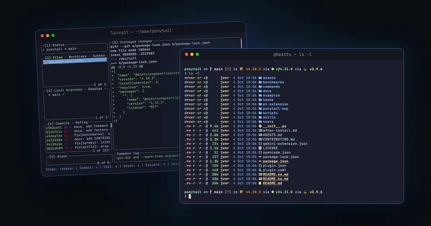Click the folder icon beside hooks
Screen dimensions: 431x226
click(x=260, y=100)
